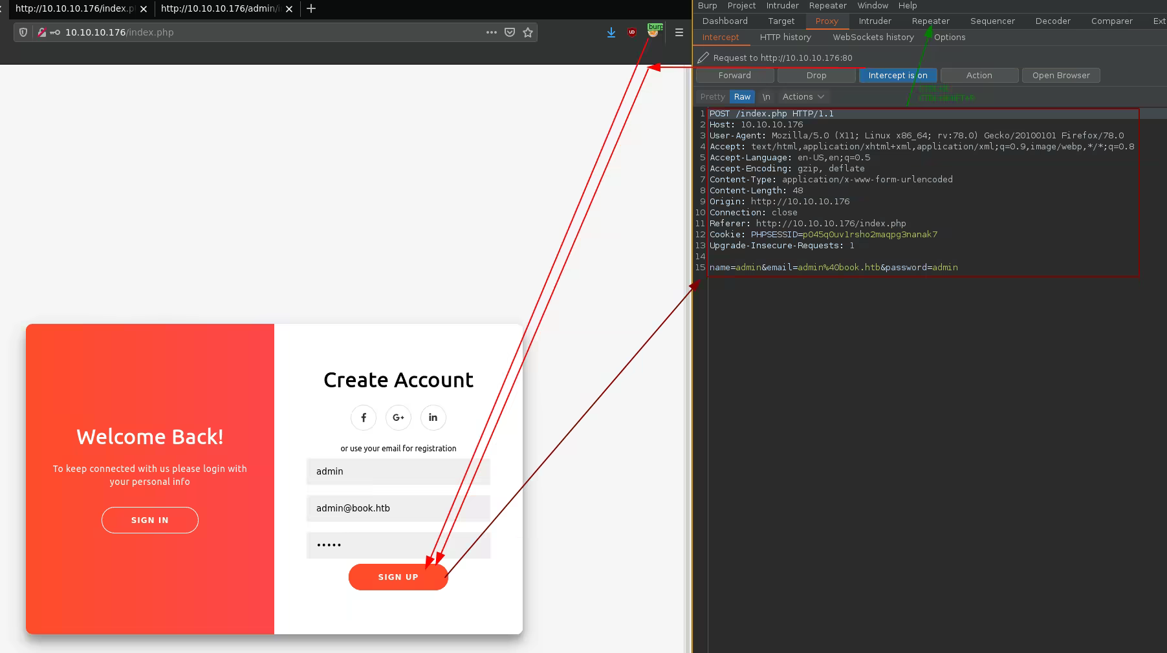
Task: Click the email field containing admin@book.htb
Action: (x=398, y=508)
